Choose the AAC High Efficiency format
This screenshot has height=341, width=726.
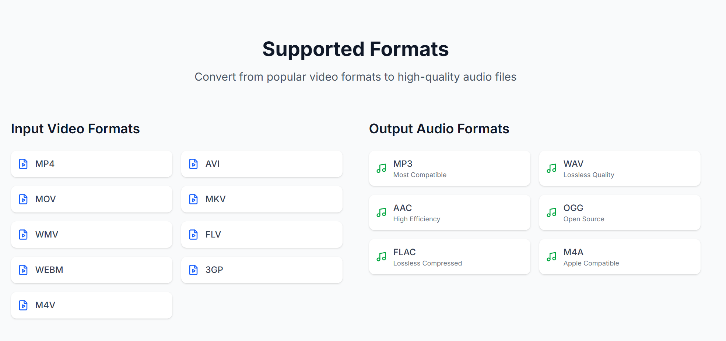pyautogui.click(x=449, y=212)
